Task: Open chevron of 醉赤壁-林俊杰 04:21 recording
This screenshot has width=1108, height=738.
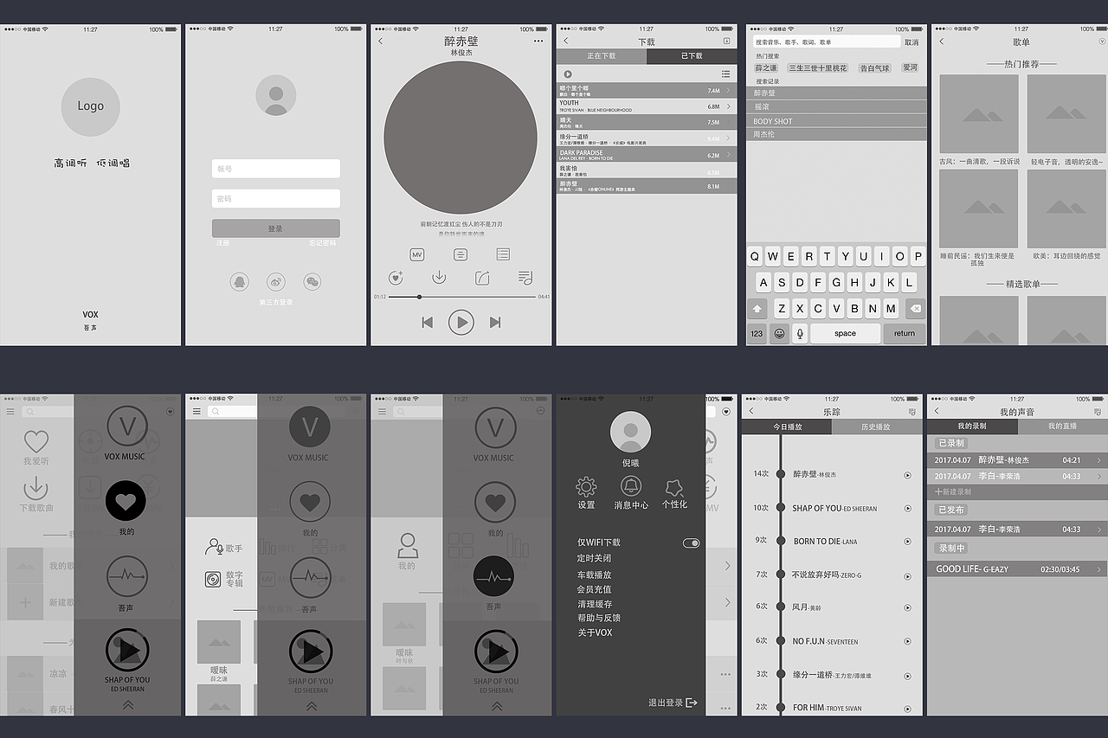Action: (x=1099, y=460)
